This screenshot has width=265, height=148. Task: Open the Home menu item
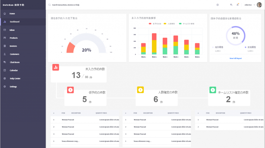click(x=12, y=14)
